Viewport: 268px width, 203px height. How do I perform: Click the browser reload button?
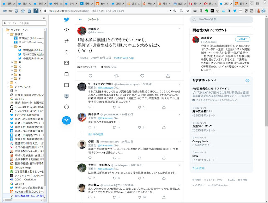tap(16, 11)
